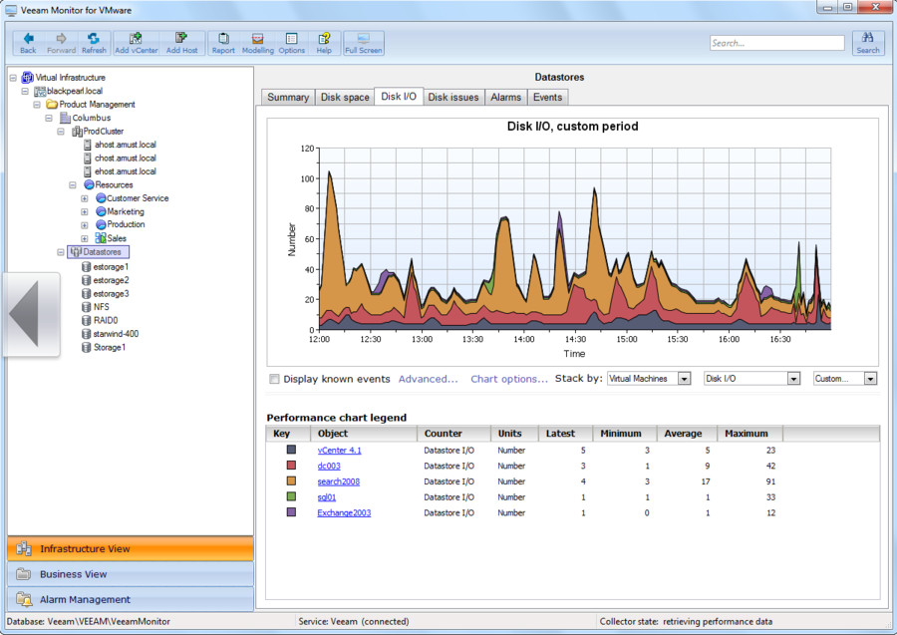Screen dimensions: 897x635
Task: Go Back using the toolbar arrow
Action: (28, 43)
